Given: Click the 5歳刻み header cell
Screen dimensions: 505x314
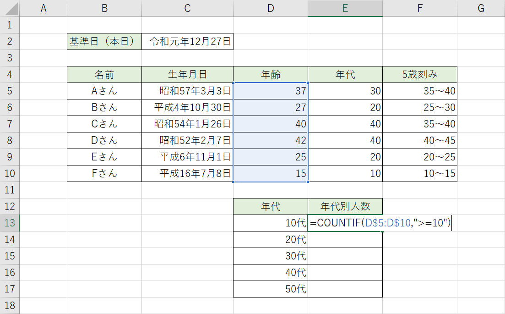Looking at the screenshot, I should (x=420, y=74).
